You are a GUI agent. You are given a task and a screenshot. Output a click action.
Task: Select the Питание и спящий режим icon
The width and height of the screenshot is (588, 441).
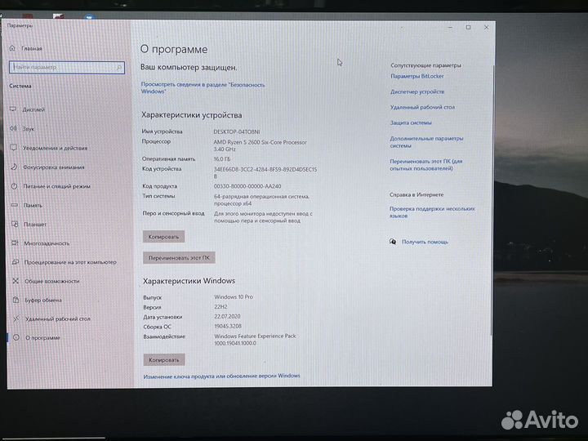[14, 185]
